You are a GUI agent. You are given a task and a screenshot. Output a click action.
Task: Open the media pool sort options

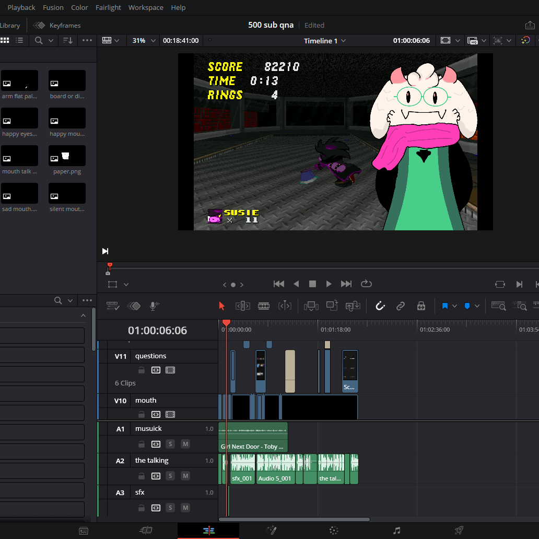68,40
